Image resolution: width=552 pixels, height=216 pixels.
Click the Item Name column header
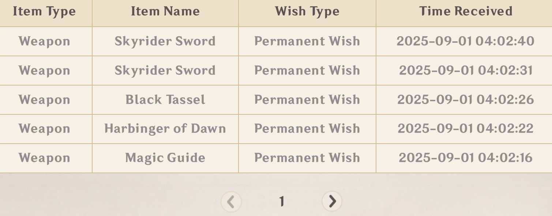pyautogui.click(x=165, y=11)
